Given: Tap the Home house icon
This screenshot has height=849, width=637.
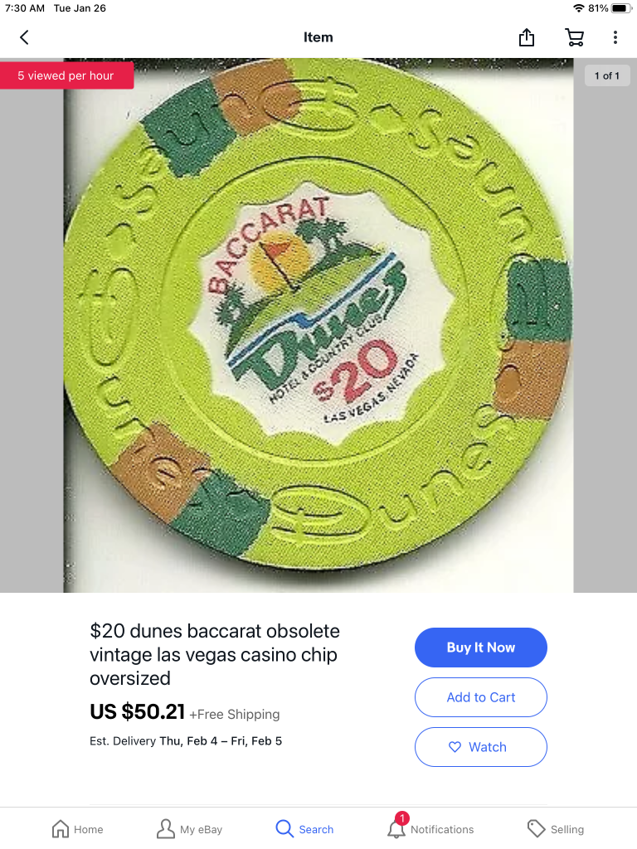Looking at the screenshot, I should (61, 829).
